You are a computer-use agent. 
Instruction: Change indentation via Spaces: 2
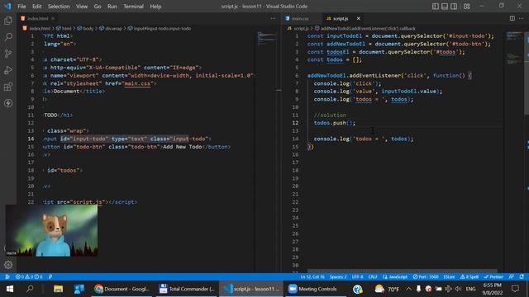point(338,277)
